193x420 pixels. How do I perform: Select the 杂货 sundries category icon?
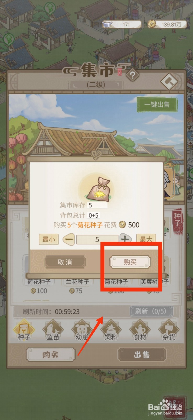pos(169,330)
